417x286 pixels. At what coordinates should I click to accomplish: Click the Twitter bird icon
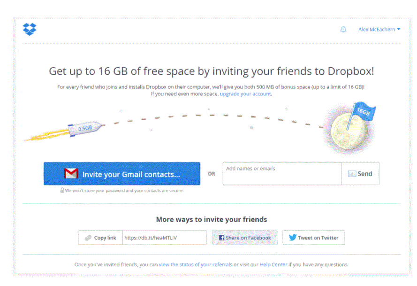(x=293, y=238)
